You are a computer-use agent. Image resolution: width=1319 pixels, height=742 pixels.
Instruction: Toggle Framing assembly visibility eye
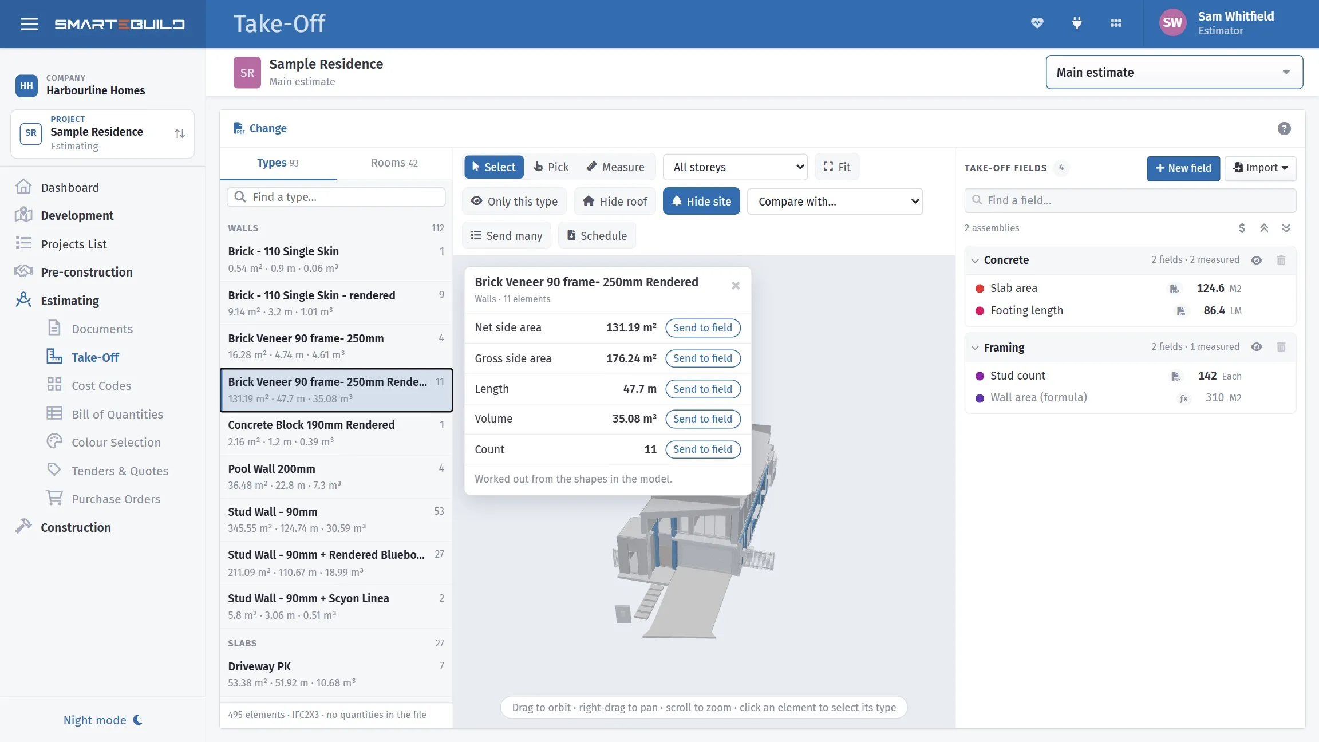pyautogui.click(x=1257, y=347)
